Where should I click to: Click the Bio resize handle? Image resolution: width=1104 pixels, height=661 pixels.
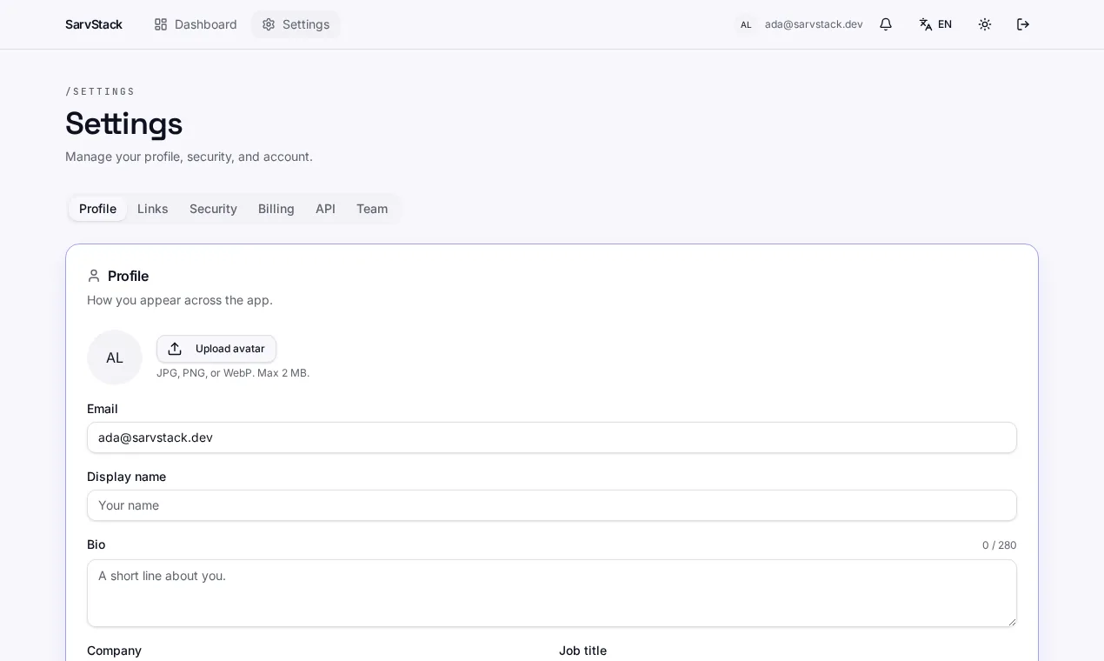click(1011, 621)
